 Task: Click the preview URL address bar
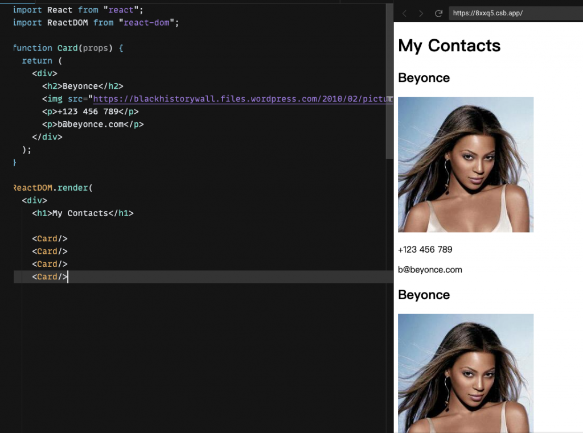click(x=515, y=13)
